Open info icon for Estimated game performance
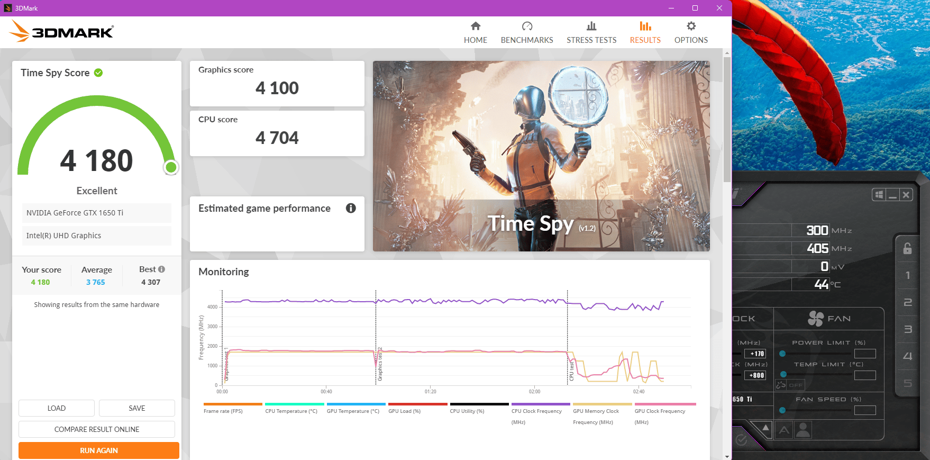Screen dimensions: 930x460 [351, 208]
